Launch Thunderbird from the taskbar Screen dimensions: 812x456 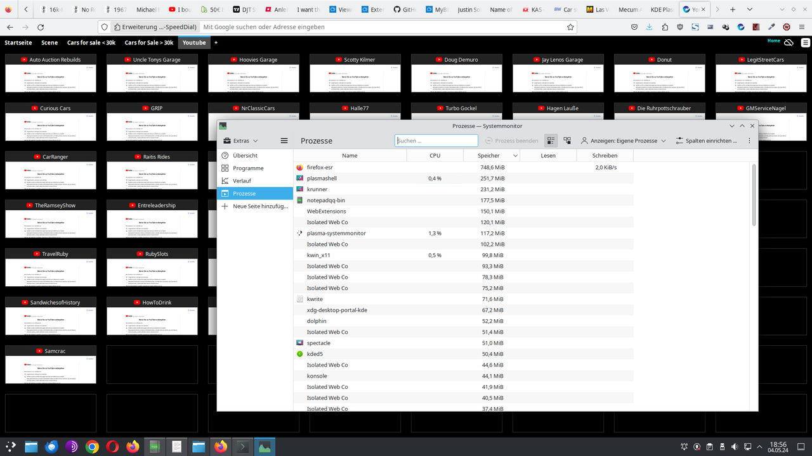pos(51,446)
